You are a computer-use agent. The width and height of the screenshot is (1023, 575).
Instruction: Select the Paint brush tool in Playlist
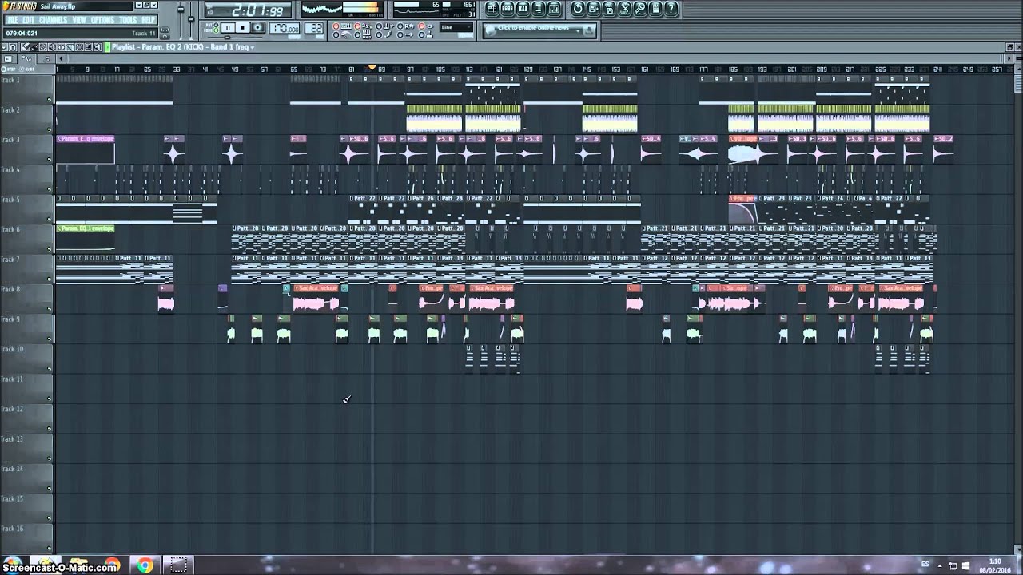pos(34,47)
